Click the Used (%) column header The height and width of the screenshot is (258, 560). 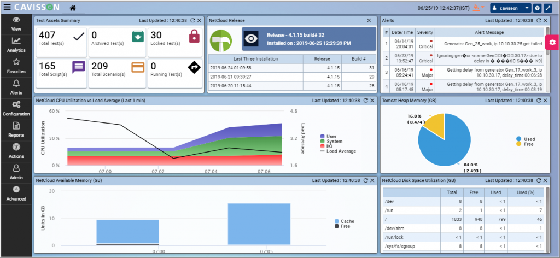coord(526,192)
